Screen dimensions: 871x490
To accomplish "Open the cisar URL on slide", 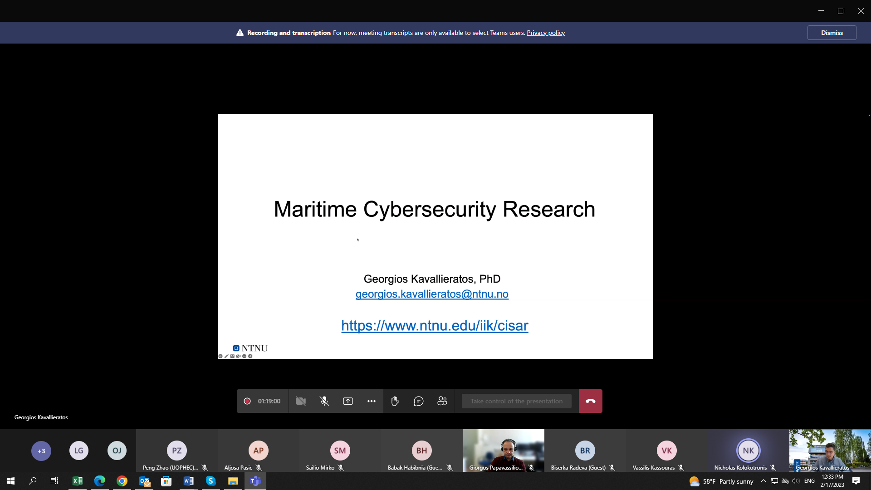I will click(x=435, y=325).
